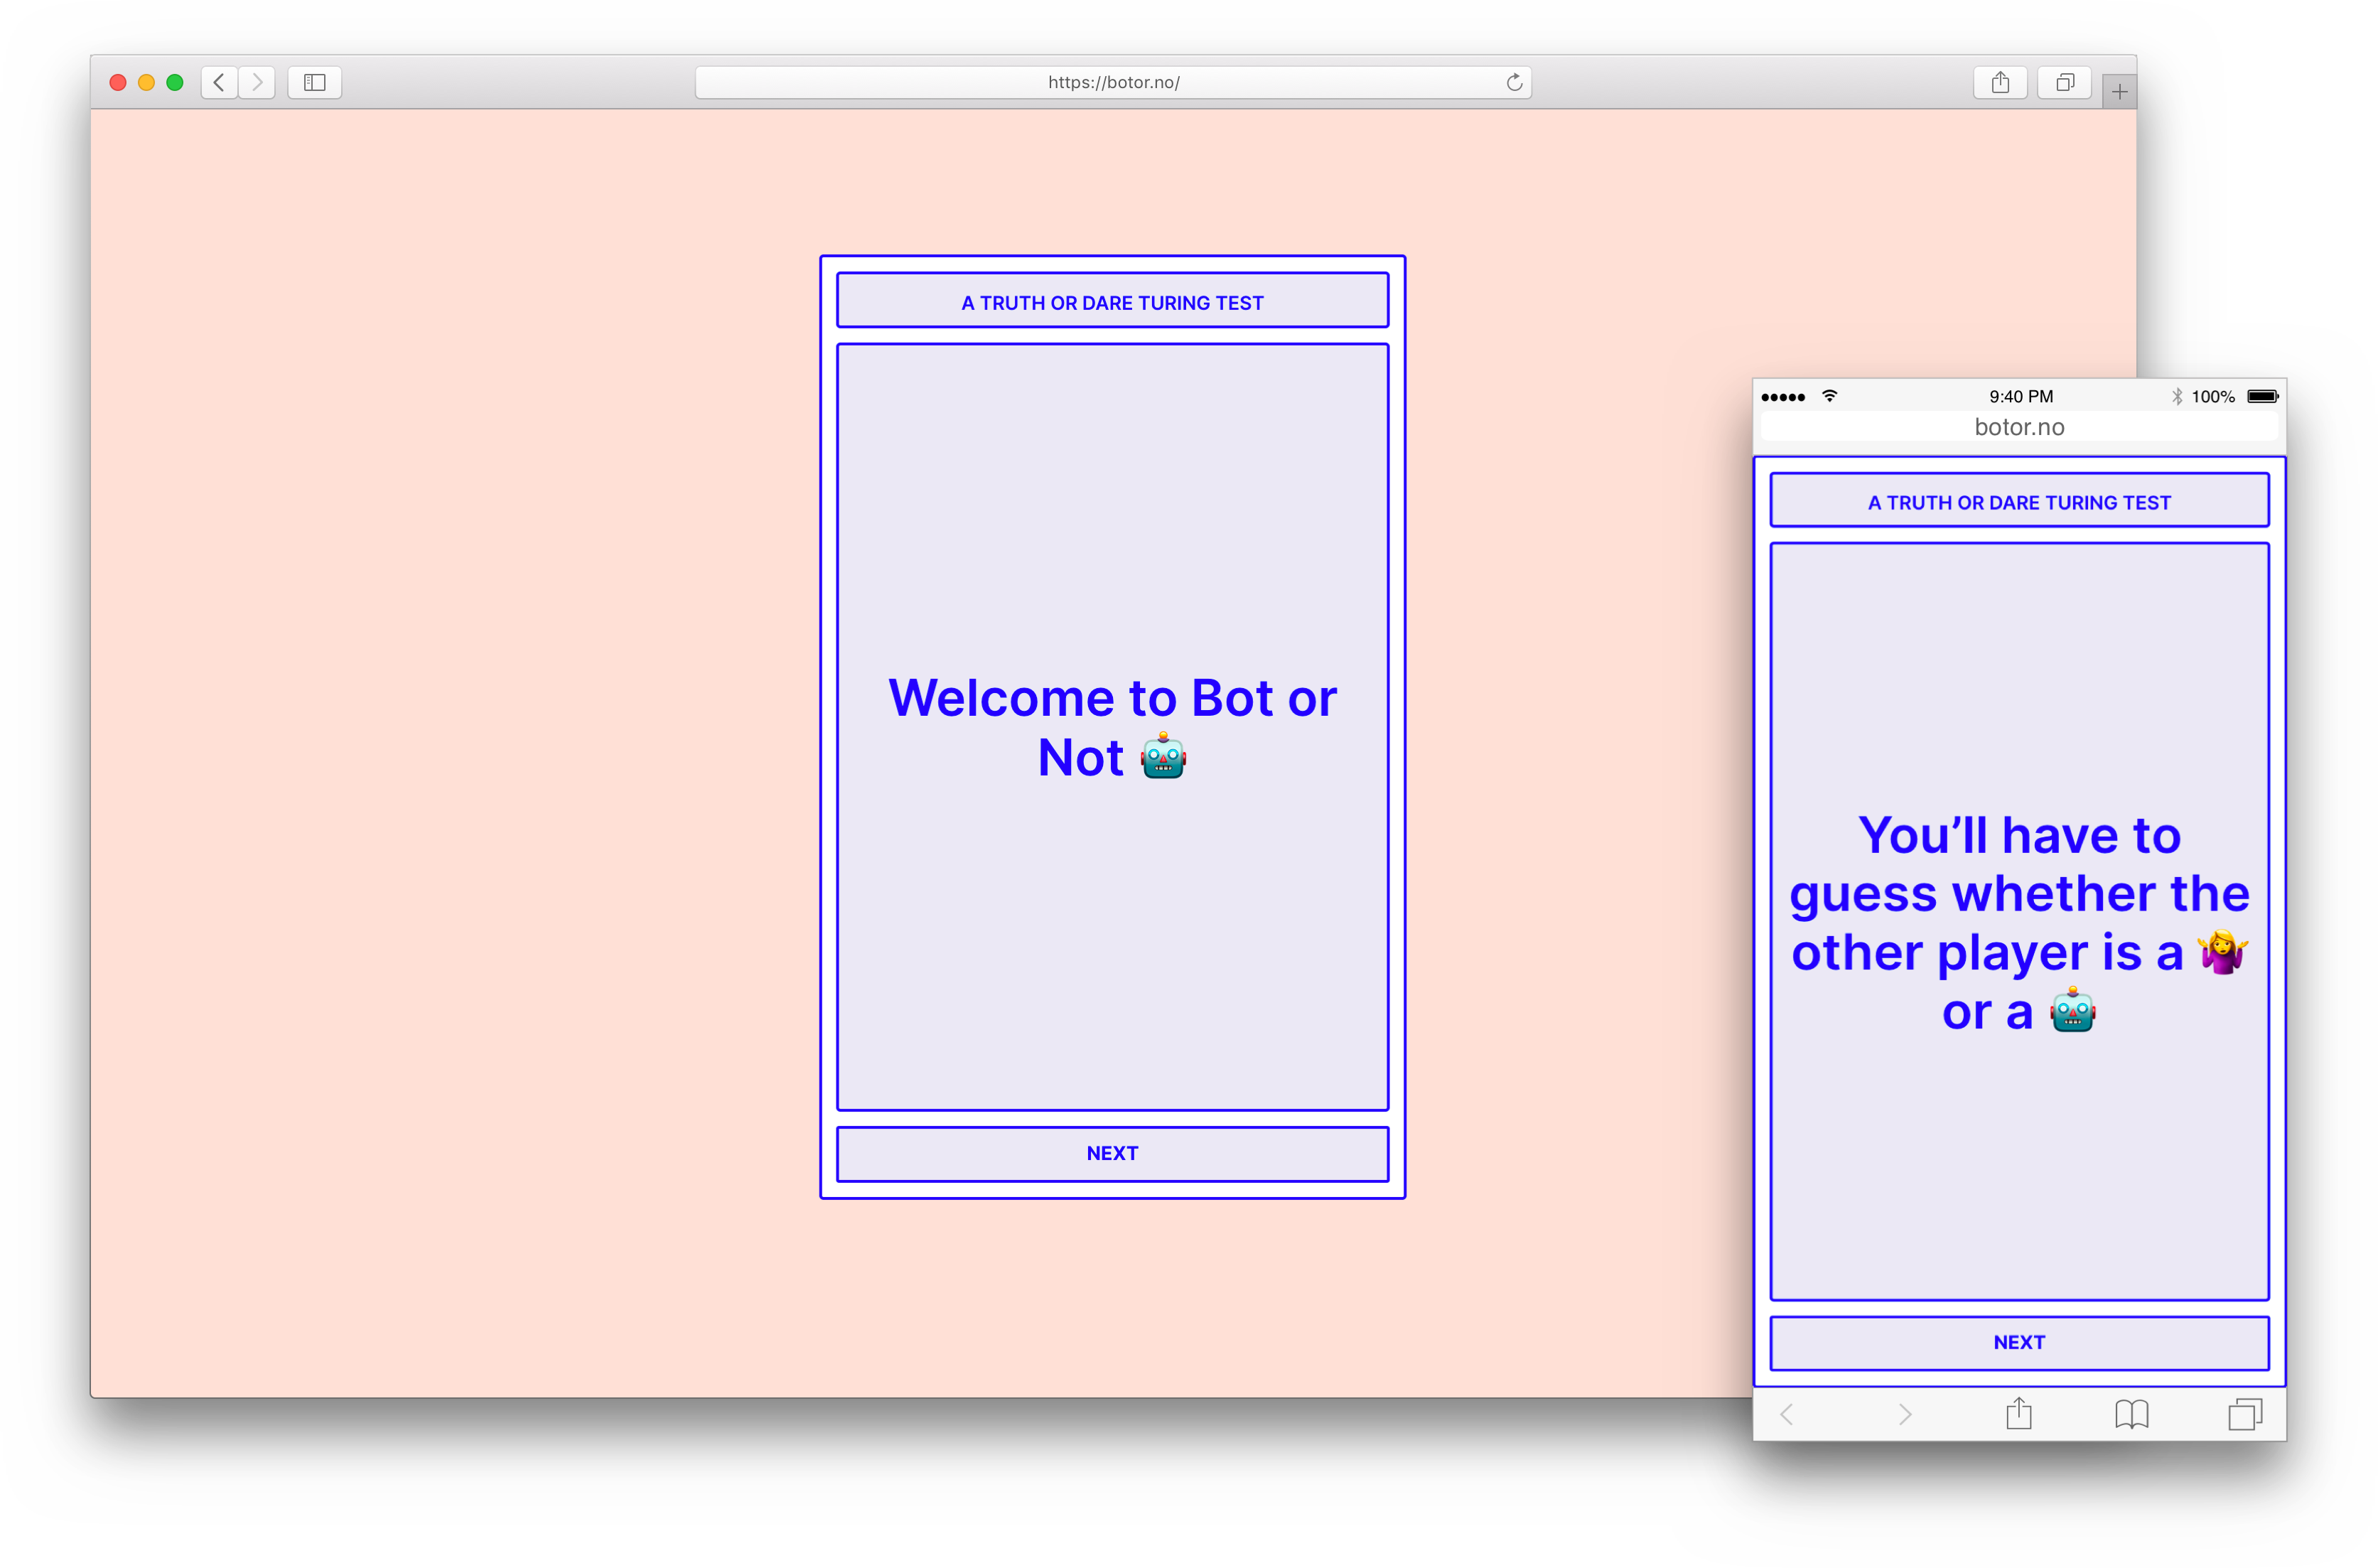Tap the mobile Safari back chevron
The image size is (2378, 1568).
click(1787, 1413)
